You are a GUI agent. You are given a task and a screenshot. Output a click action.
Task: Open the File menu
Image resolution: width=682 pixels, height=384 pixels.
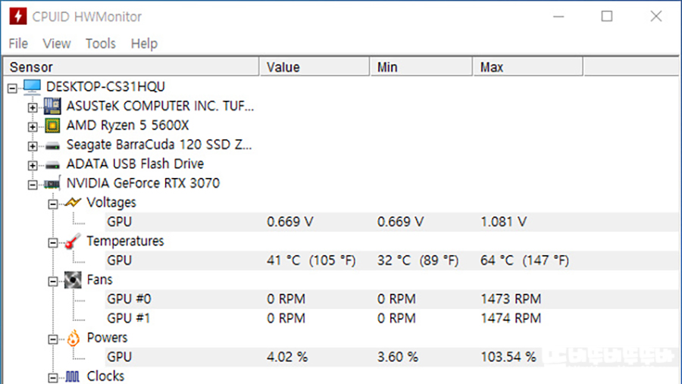18,43
